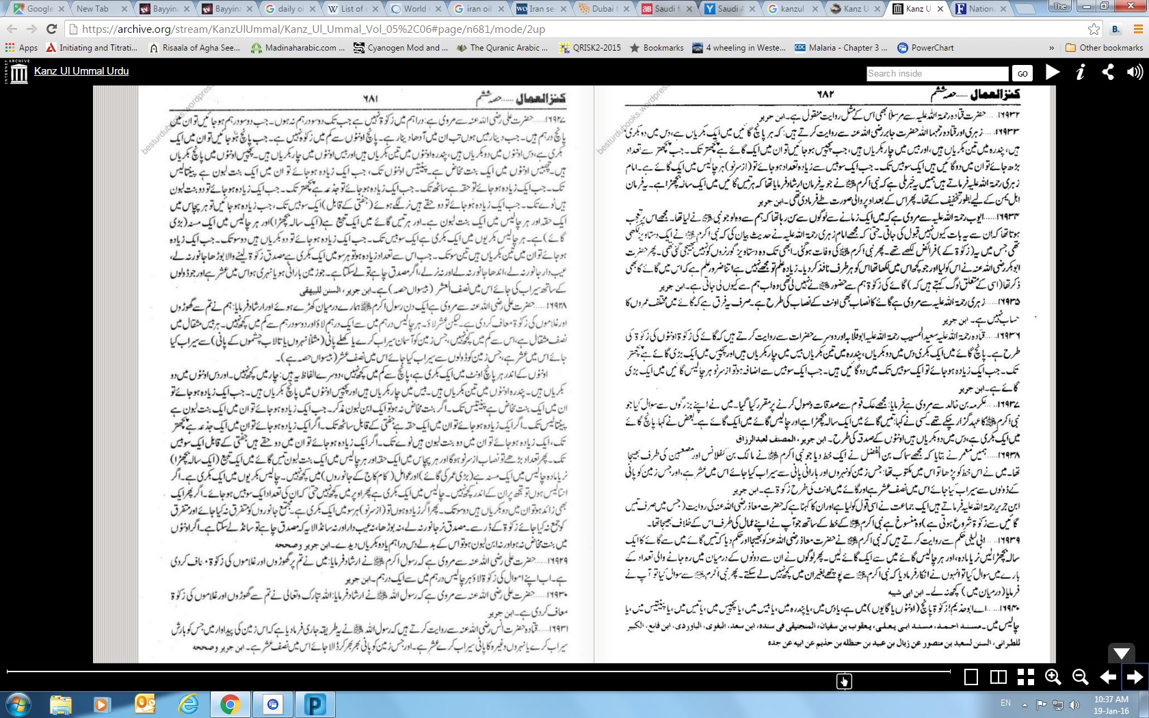Image resolution: width=1149 pixels, height=718 pixels.
Task: Open Internet Explorer from taskbar
Action: click(x=187, y=704)
